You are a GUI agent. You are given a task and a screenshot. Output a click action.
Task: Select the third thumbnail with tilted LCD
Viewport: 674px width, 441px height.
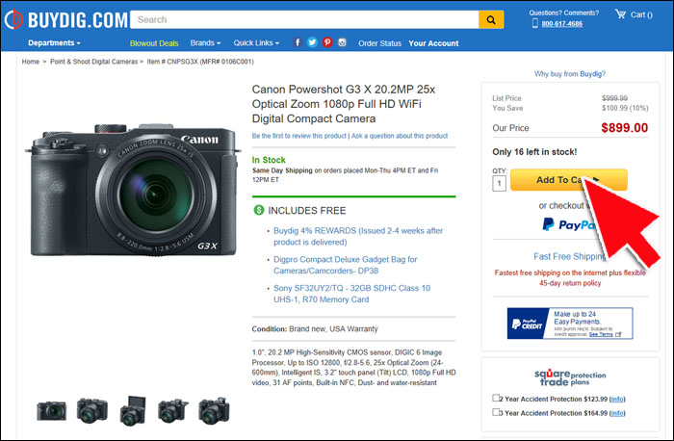(133, 410)
